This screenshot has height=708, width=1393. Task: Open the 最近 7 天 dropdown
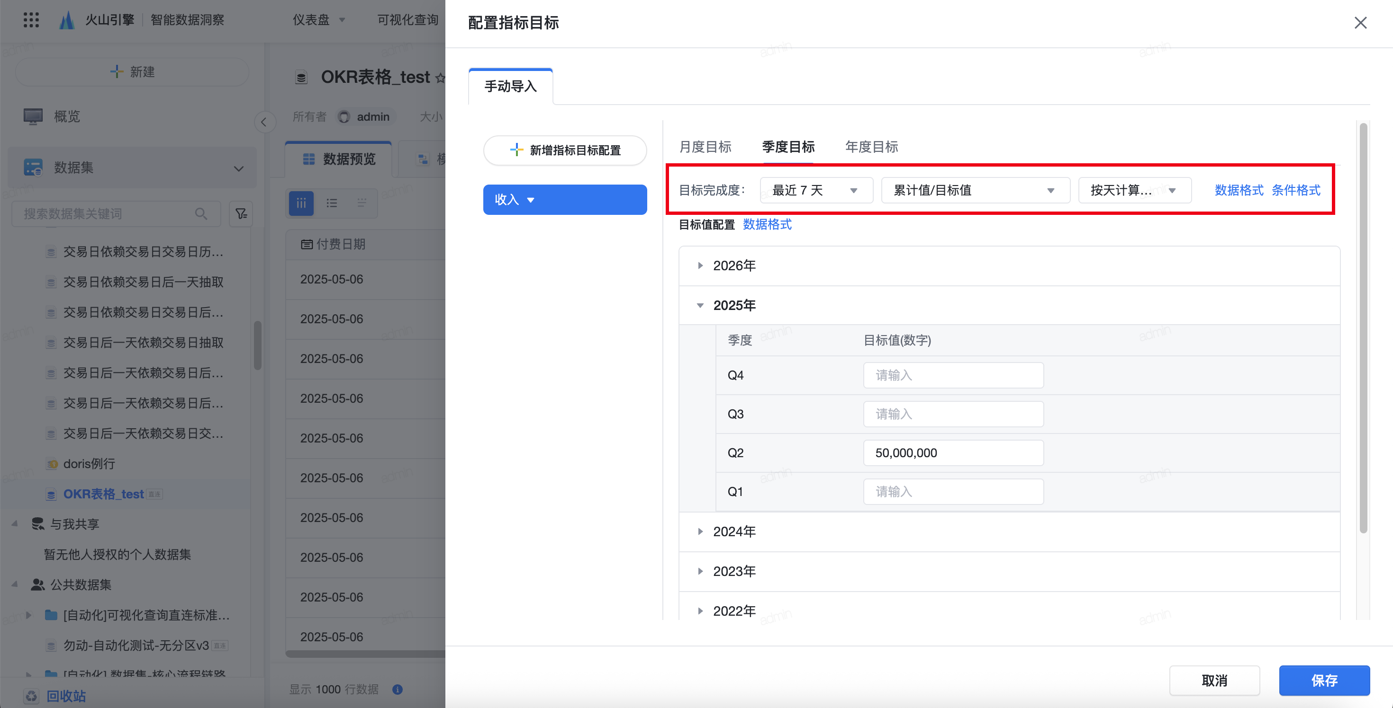click(x=816, y=190)
